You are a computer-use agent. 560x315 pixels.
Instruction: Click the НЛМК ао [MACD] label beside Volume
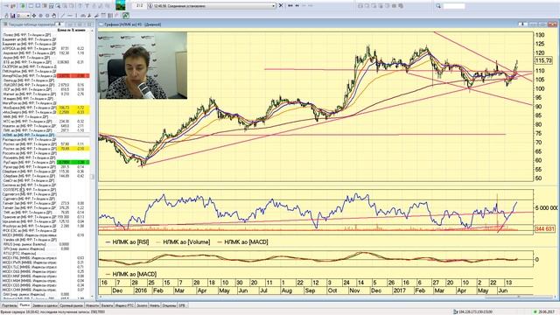pos(246,241)
